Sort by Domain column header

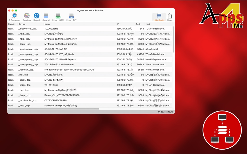[12, 24]
